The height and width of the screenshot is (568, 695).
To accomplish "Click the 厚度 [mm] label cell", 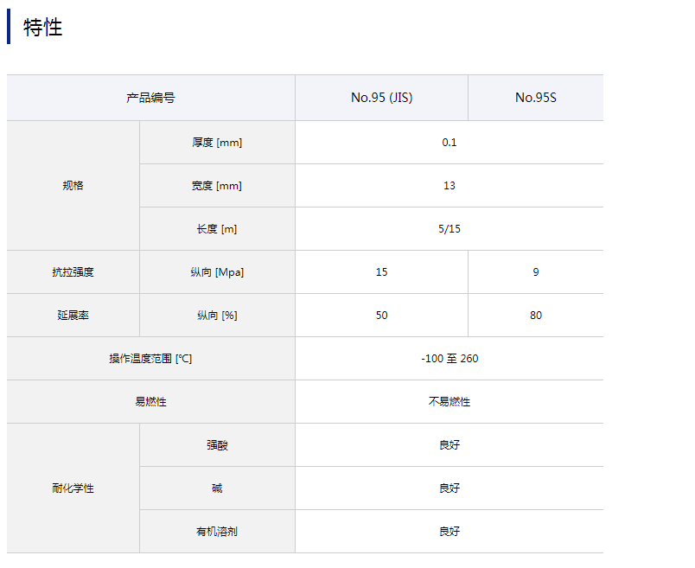I will click(x=217, y=143).
